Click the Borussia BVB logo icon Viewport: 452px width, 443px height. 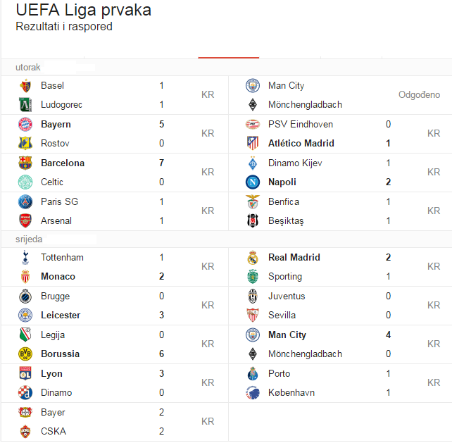click(25, 354)
